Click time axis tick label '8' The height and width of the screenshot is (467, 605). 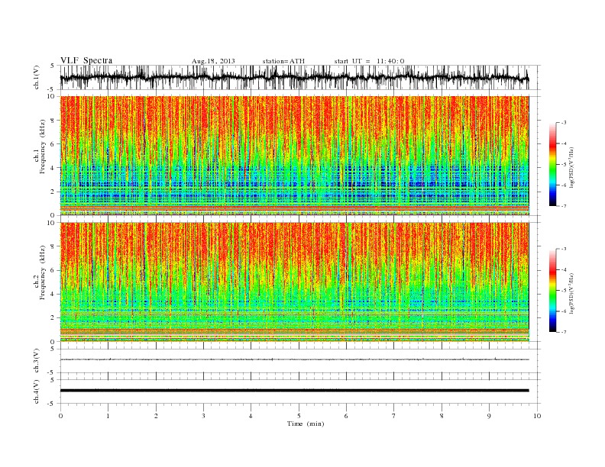tap(442, 416)
